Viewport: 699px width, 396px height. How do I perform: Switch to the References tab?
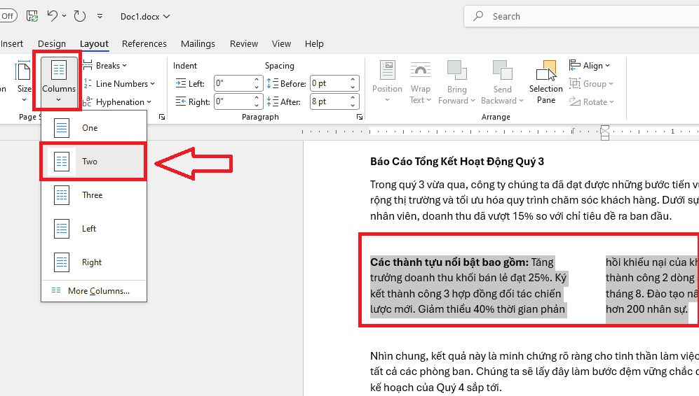(x=144, y=43)
